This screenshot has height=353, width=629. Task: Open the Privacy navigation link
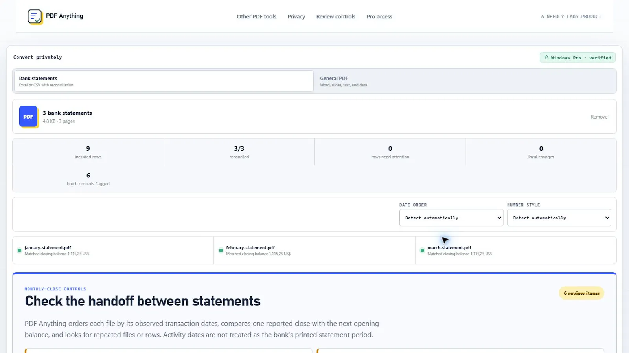(x=296, y=16)
